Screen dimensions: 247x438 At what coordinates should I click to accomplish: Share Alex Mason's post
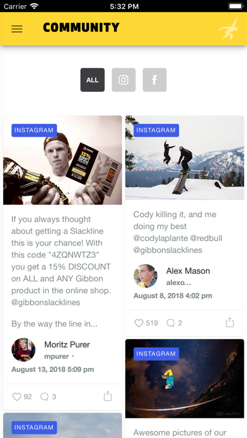click(229, 322)
